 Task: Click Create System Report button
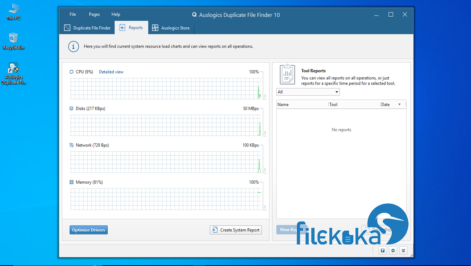pos(236,230)
